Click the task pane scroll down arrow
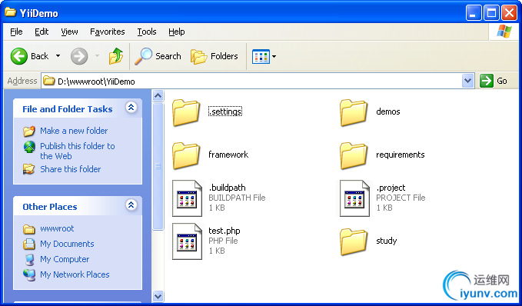 pos(158,296)
